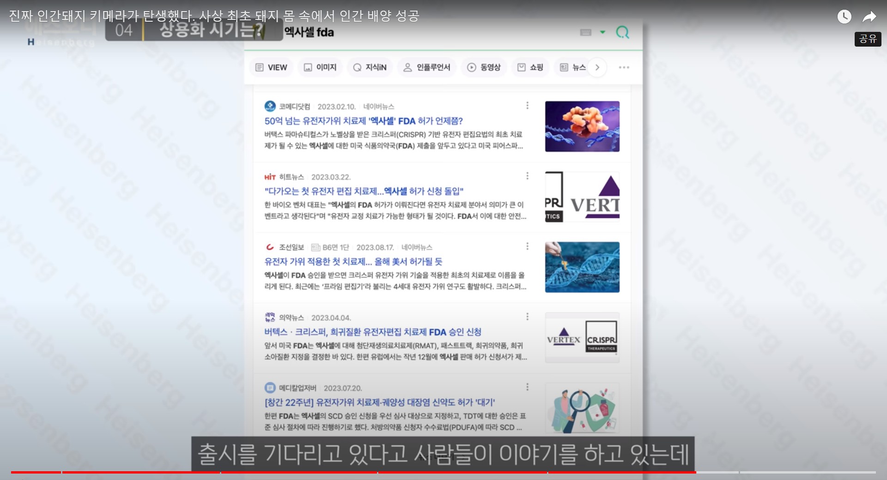Click 히트뉴스 HIT logo icon
The image size is (887, 480).
click(270, 177)
